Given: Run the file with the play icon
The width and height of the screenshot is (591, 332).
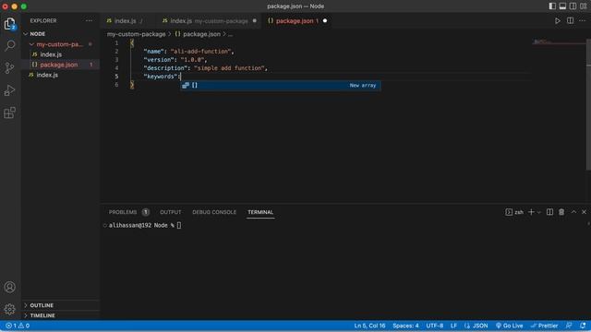Looking at the screenshot, I should (558, 20).
